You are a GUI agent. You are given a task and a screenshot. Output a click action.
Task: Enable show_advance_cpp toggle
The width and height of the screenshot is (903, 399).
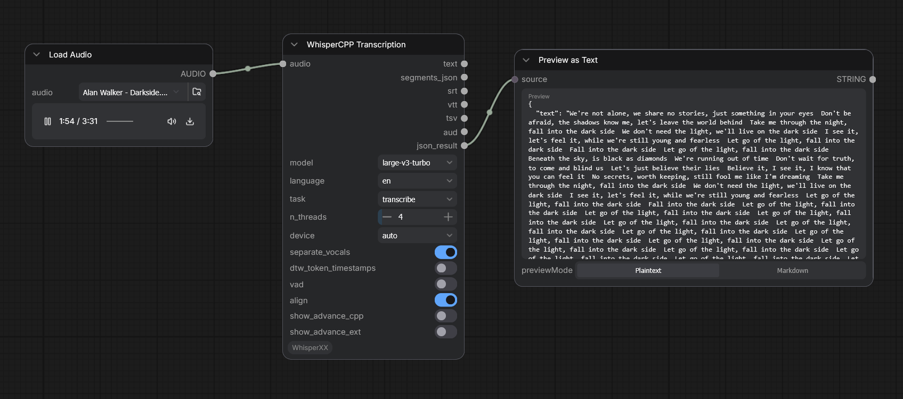tap(446, 316)
